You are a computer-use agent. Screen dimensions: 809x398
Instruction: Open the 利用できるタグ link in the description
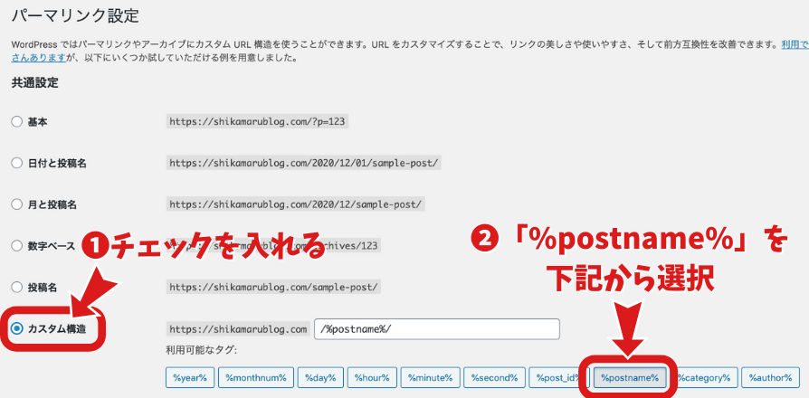pyautogui.click(x=795, y=45)
